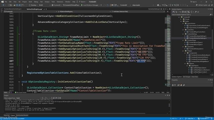214x120 pixels.
Task: Click the -skipcompile arguments field
Action: (143, 5)
